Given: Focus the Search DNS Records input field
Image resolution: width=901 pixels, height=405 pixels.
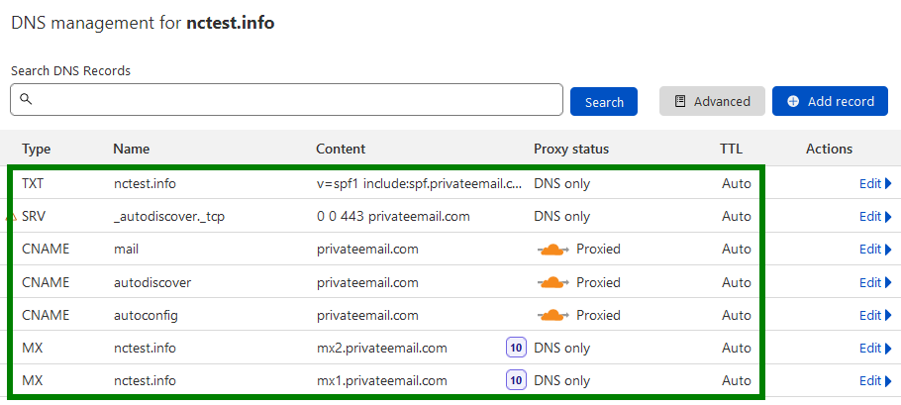Looking at the screenshot, I should point(286,99).
